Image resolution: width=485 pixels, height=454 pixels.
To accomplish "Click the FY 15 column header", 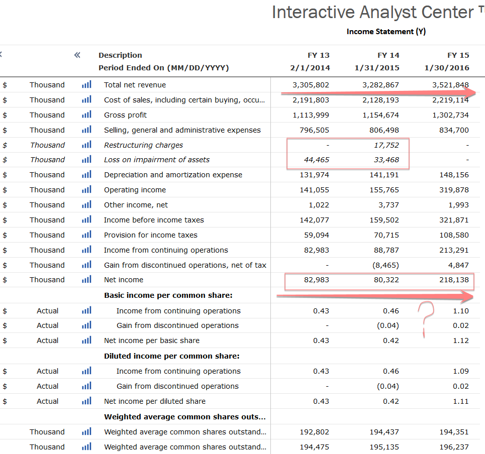I will pos(458,55).
